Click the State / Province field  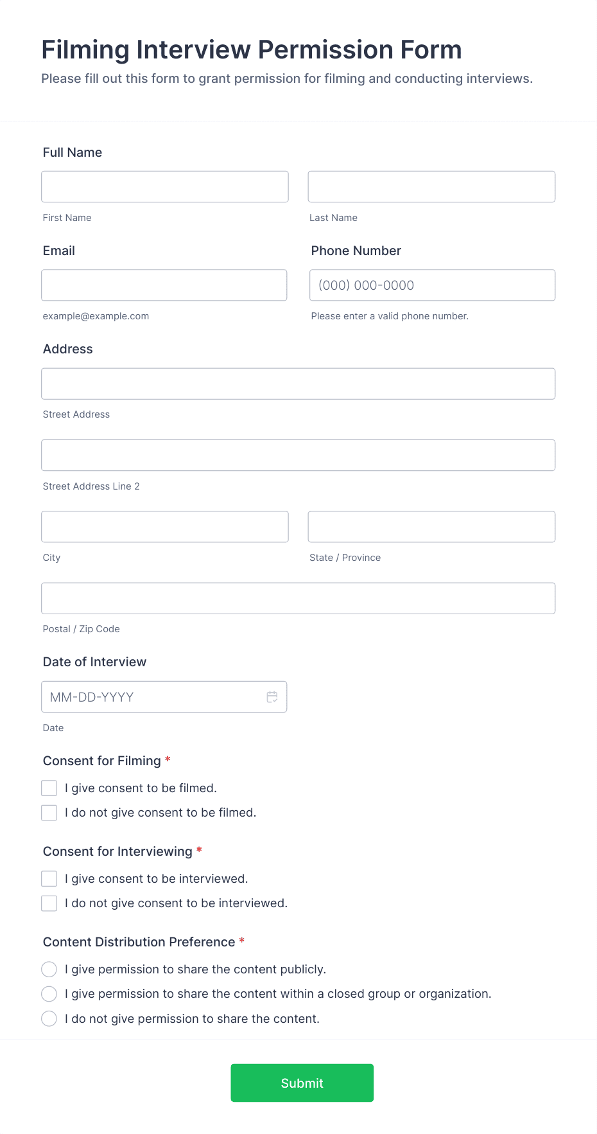[431, 526]
